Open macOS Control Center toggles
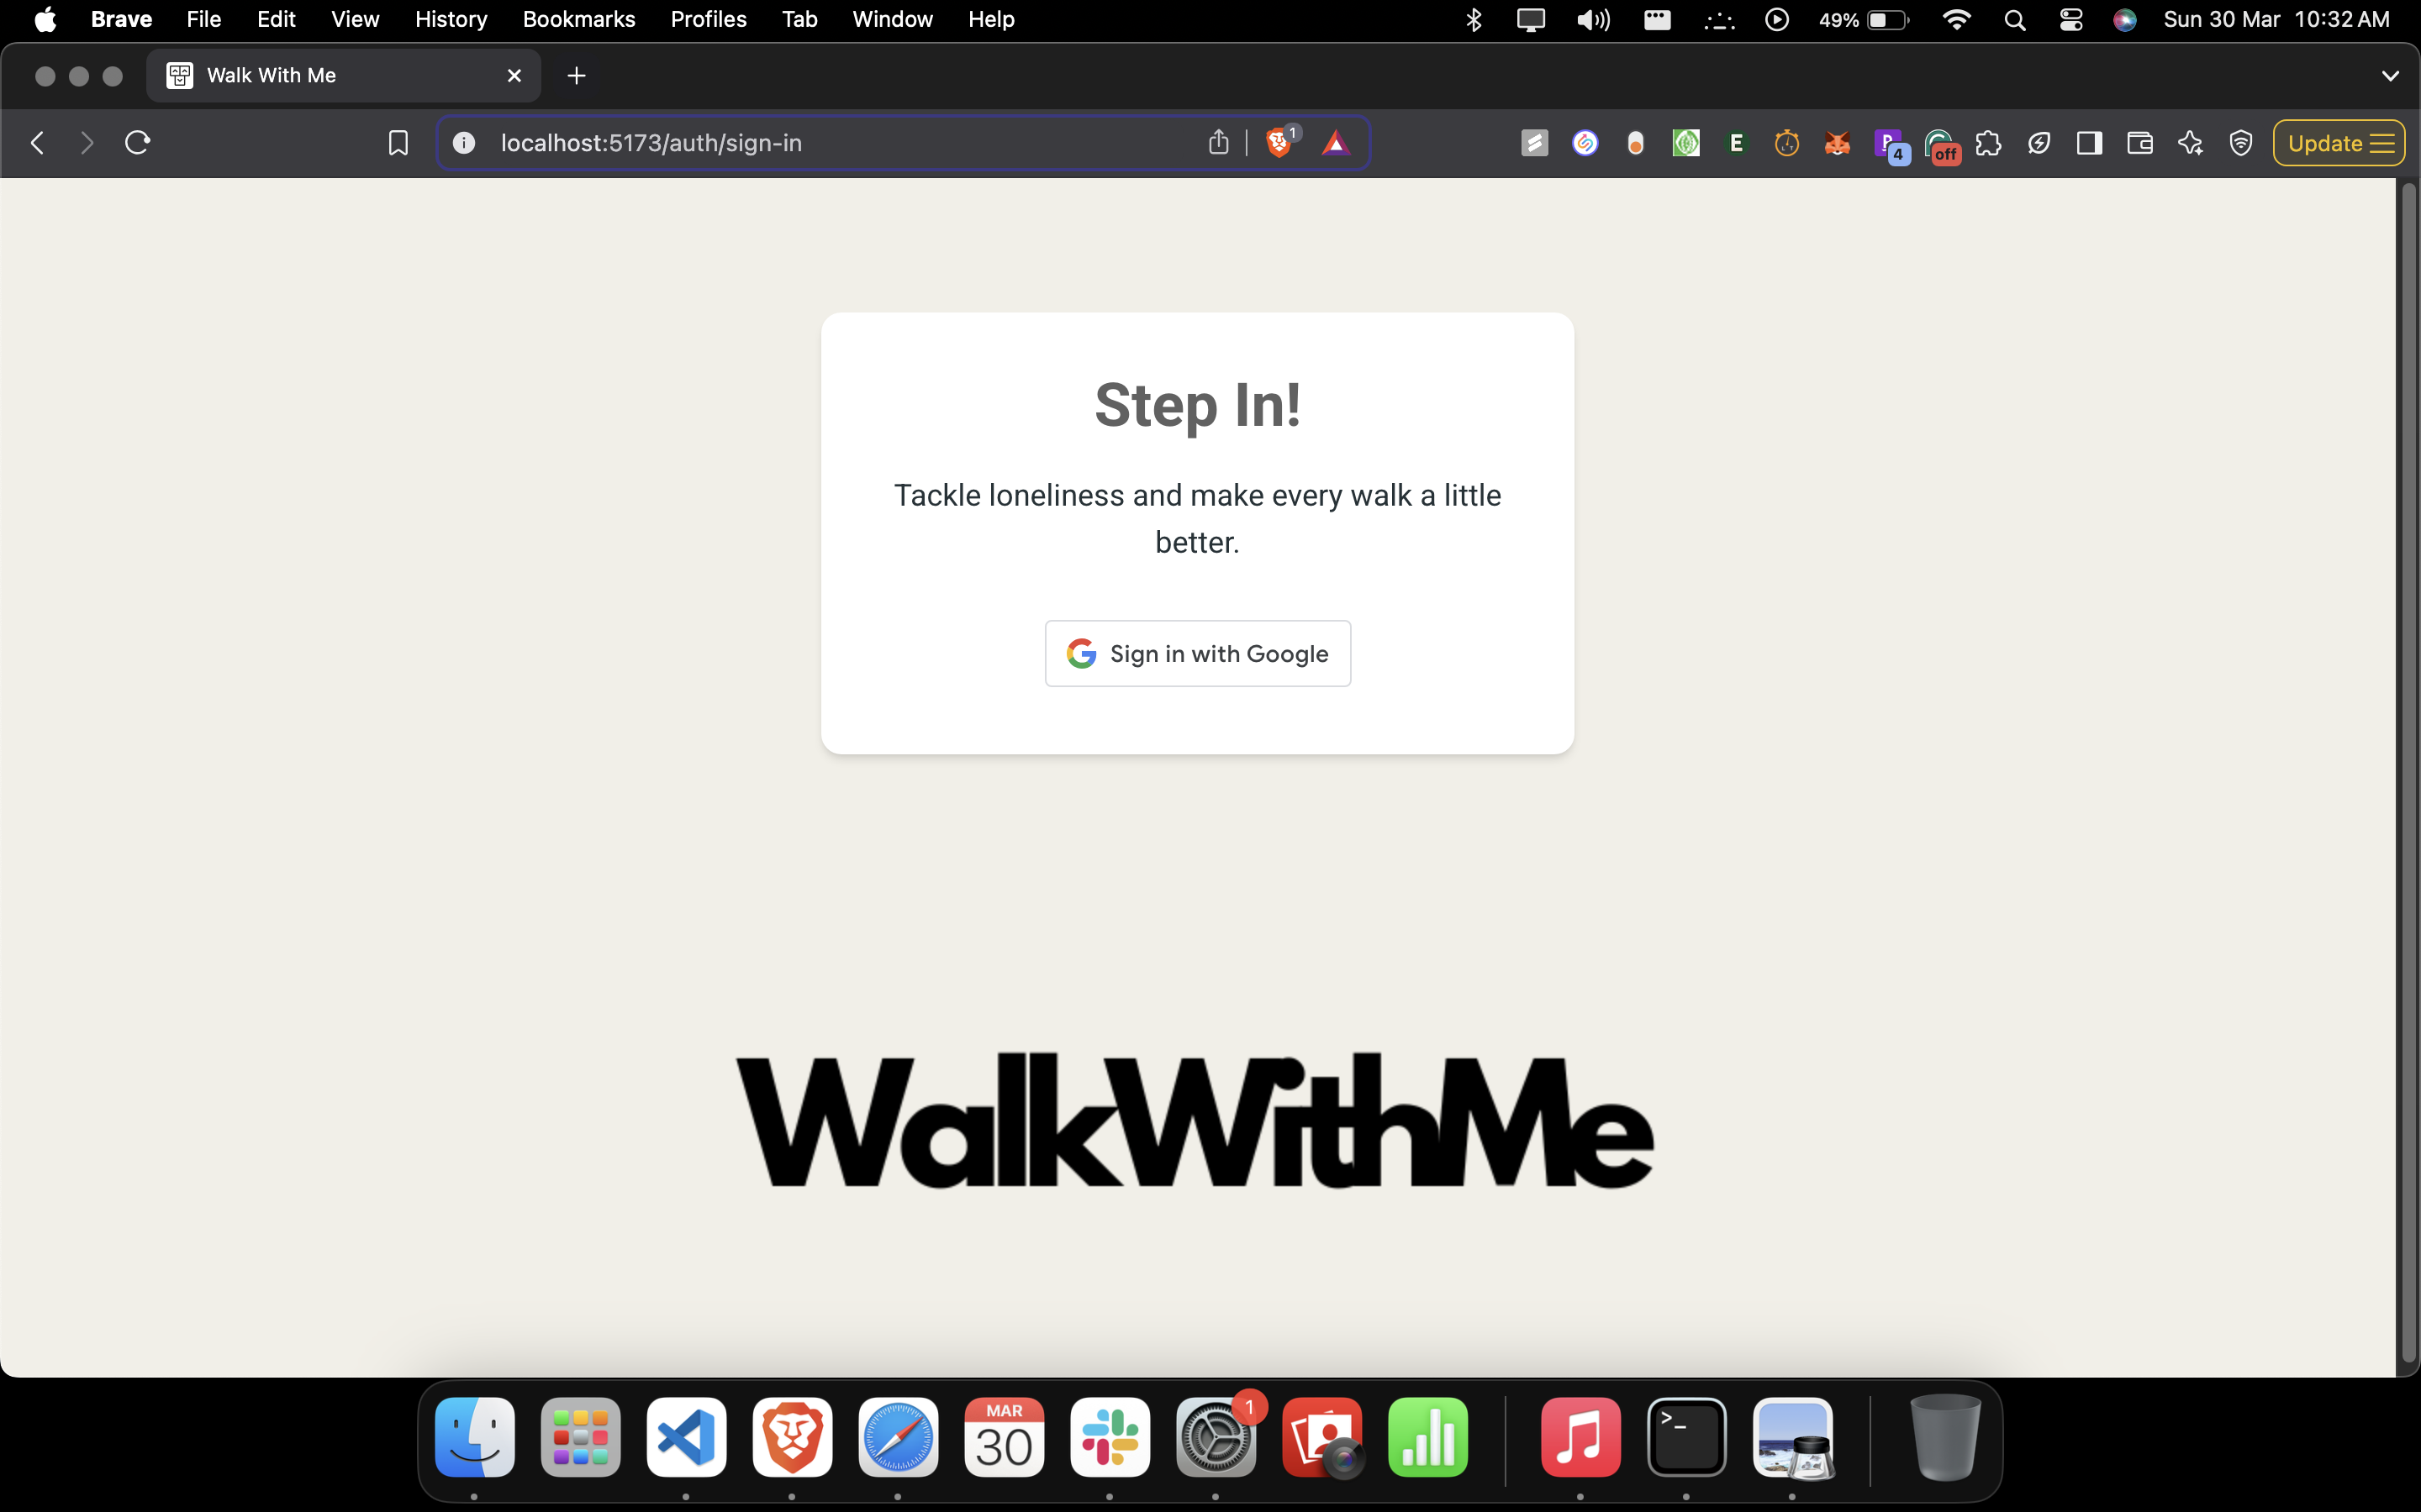 pyautogui.click(x=2070, y=20)
